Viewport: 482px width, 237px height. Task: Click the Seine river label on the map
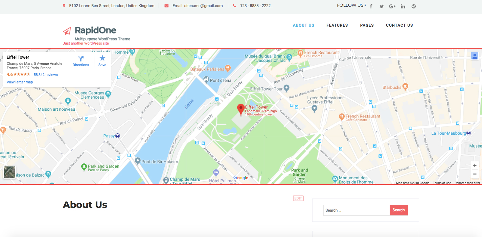189,103
